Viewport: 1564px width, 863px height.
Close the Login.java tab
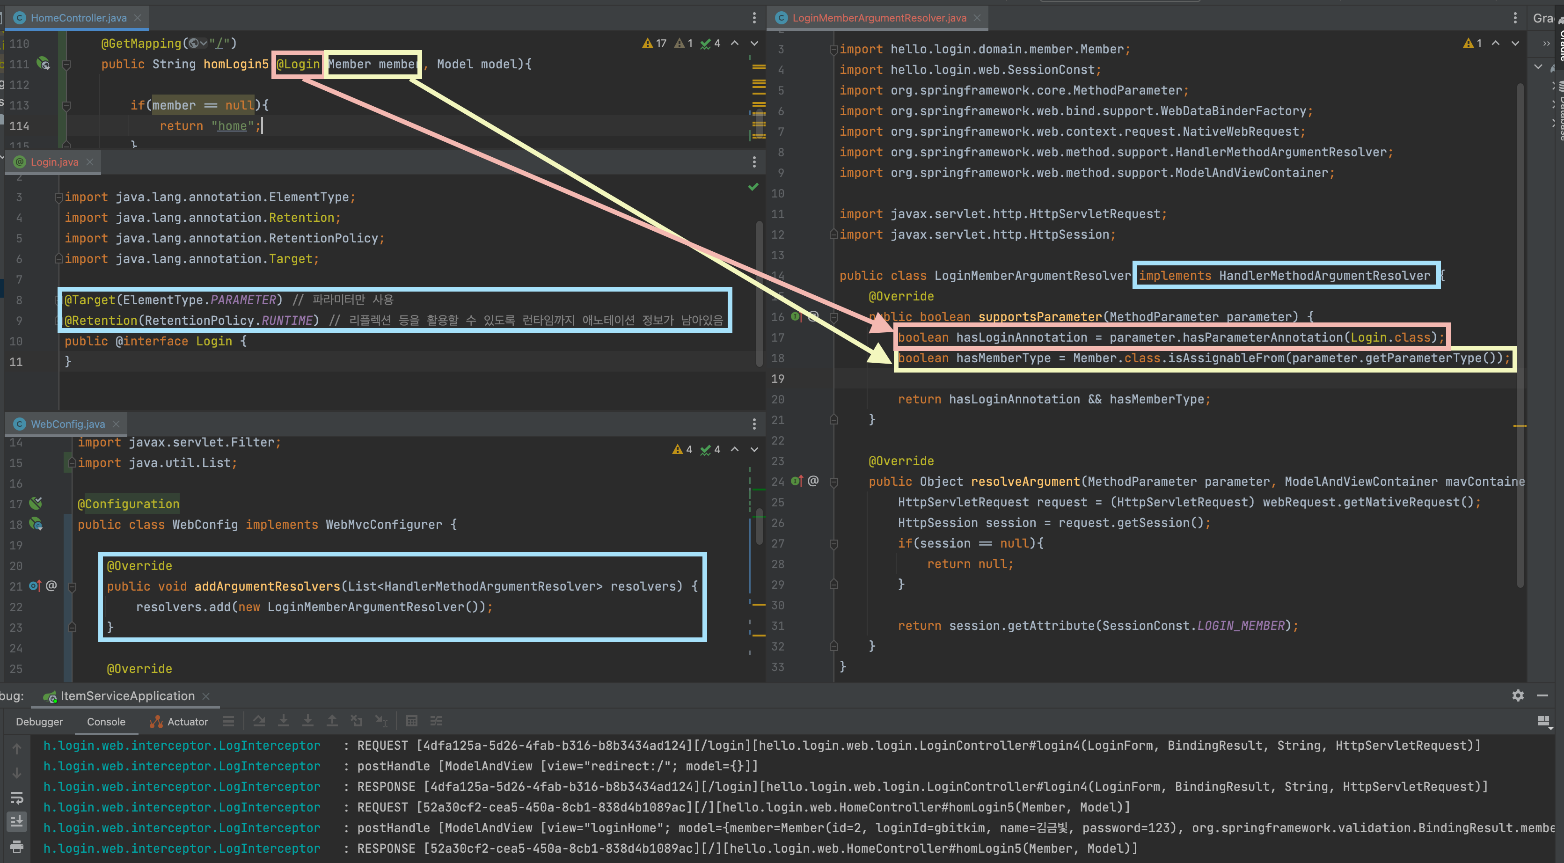90,162
